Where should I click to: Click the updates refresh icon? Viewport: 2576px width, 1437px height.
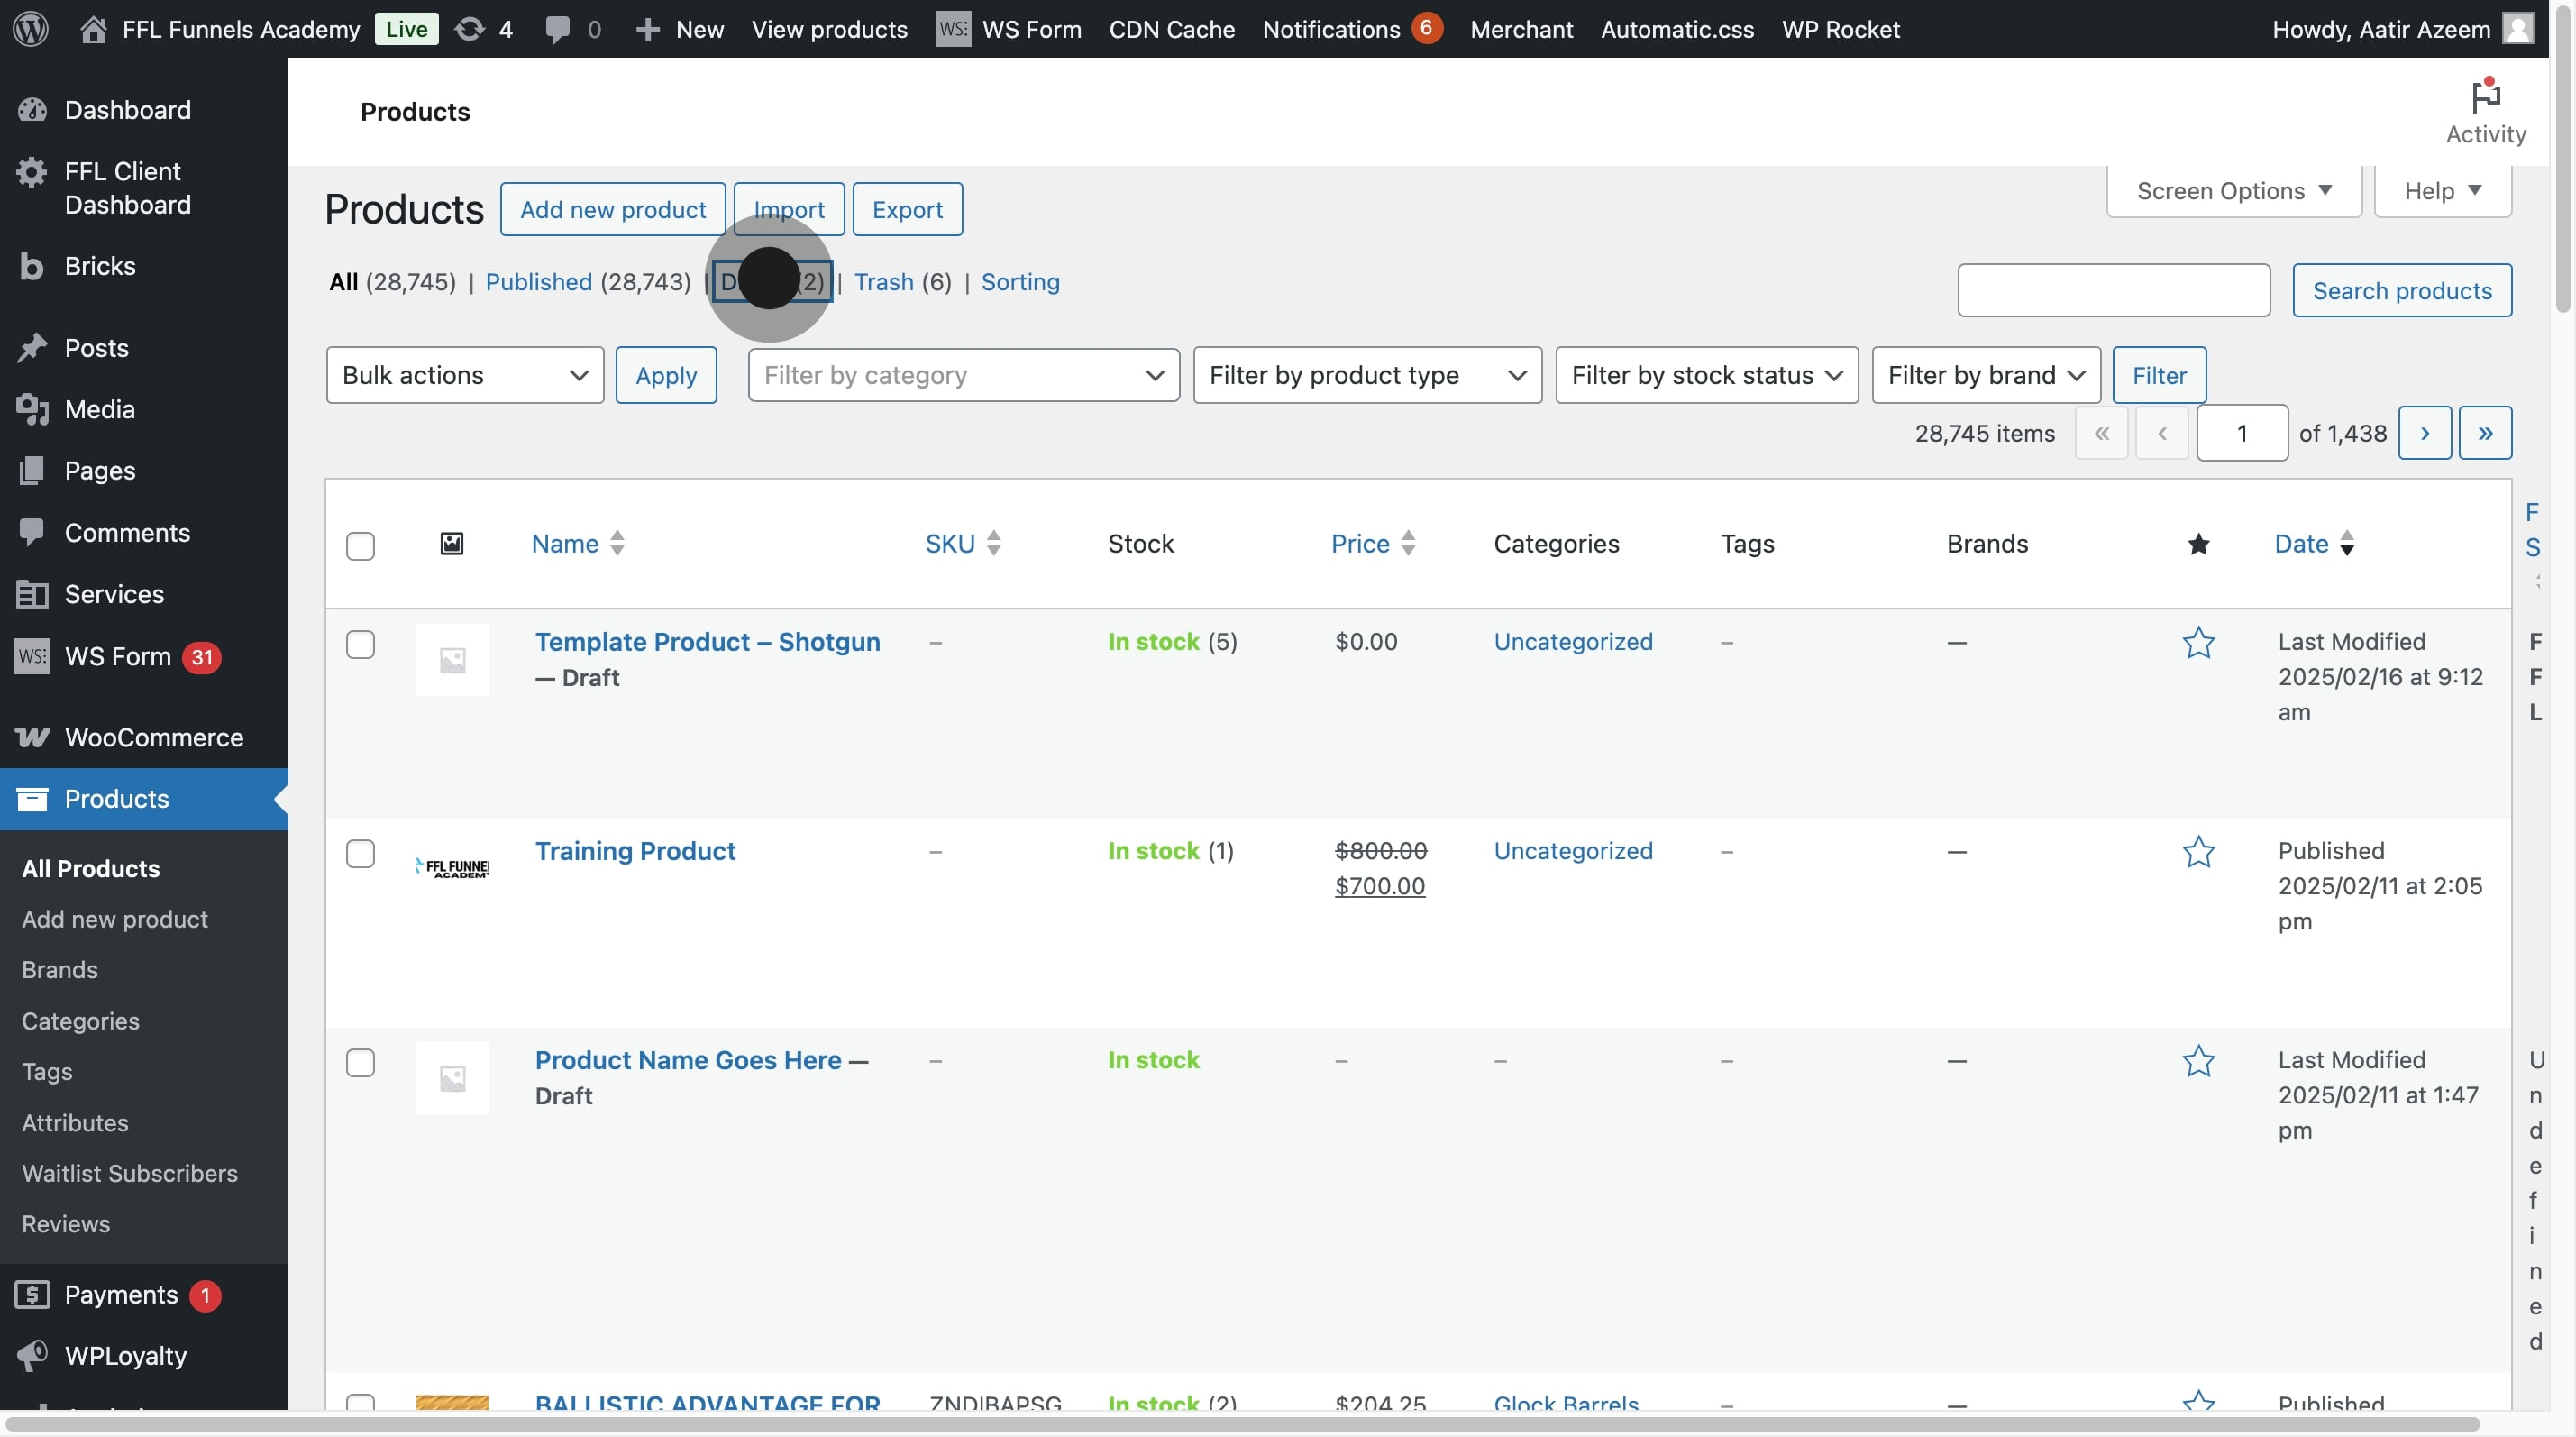(469, 29)
